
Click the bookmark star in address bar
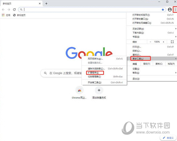(x=163, y=10)
